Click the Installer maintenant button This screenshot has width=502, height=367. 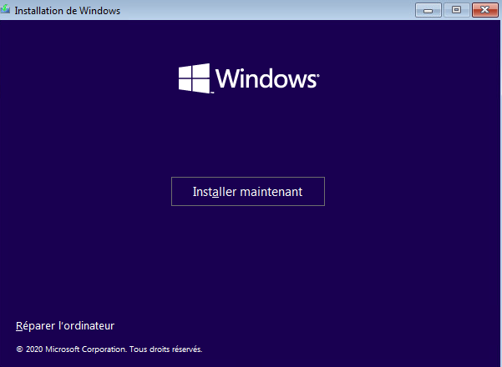(248, 191)
